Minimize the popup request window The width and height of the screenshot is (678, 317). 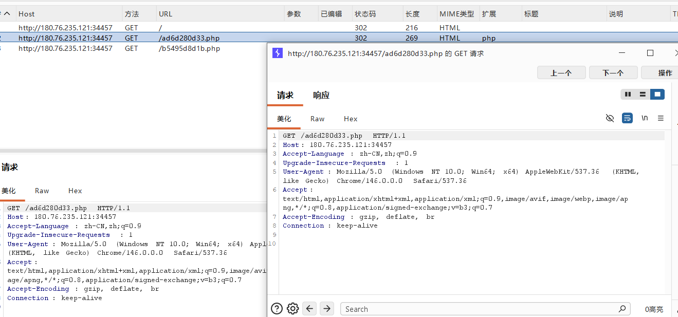[622, 53]
